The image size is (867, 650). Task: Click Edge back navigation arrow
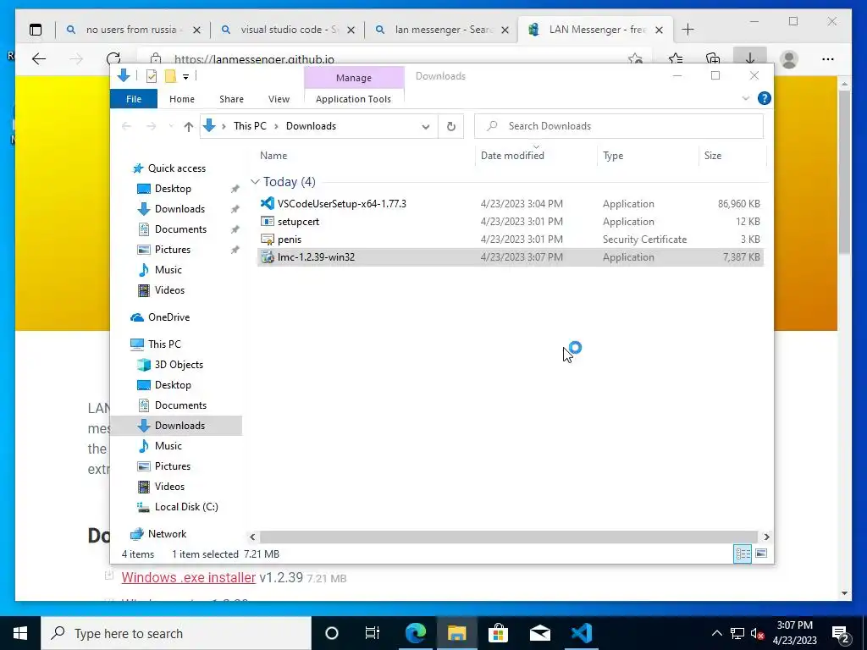[39, 59]
